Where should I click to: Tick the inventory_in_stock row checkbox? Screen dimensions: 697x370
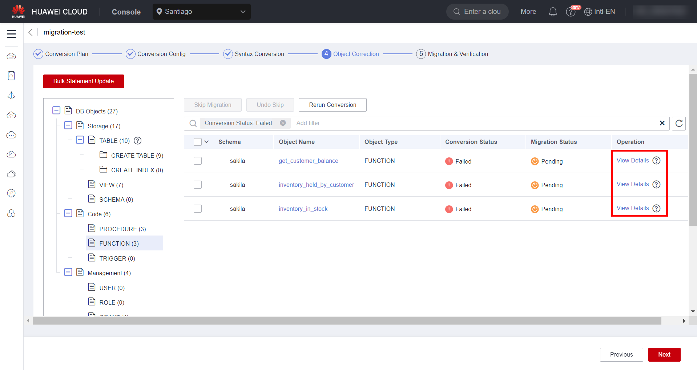tap(198, 209)
